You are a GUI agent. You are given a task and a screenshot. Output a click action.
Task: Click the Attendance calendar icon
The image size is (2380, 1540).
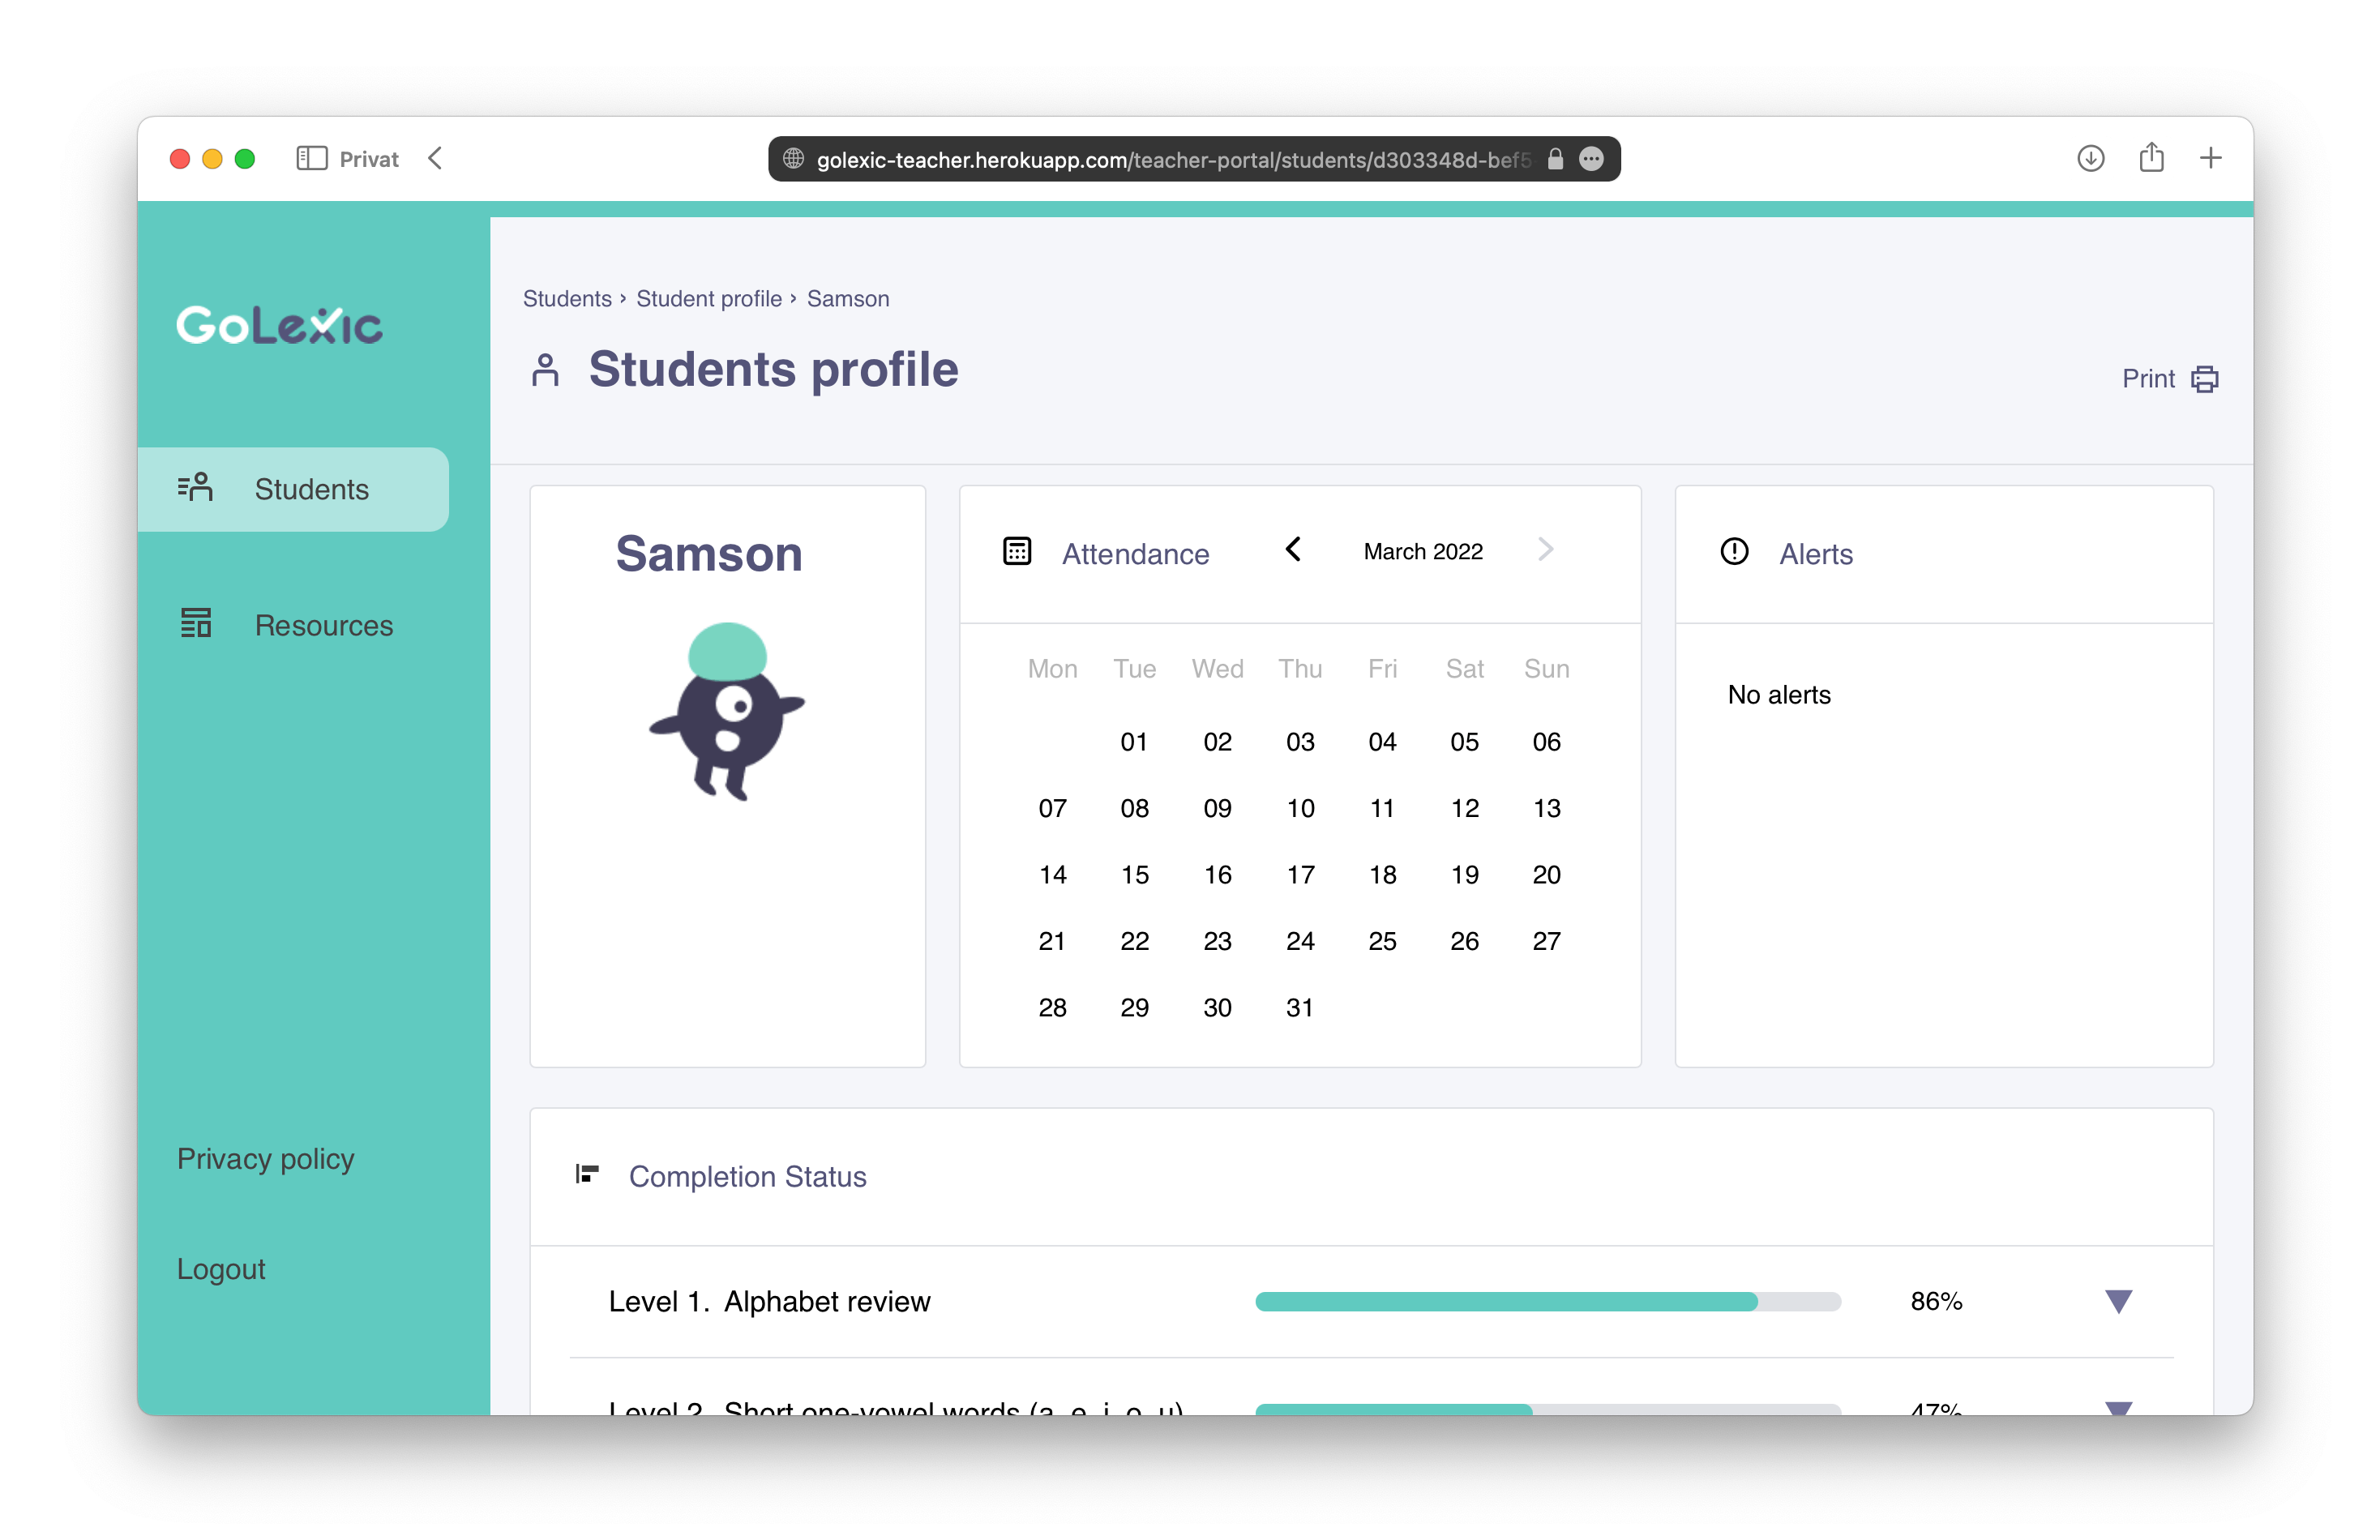1013,550
